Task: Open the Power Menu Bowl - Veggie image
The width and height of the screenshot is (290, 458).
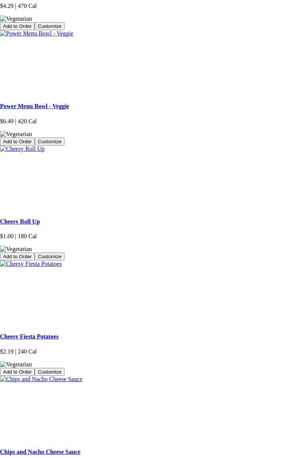Action: click(37, 34)
